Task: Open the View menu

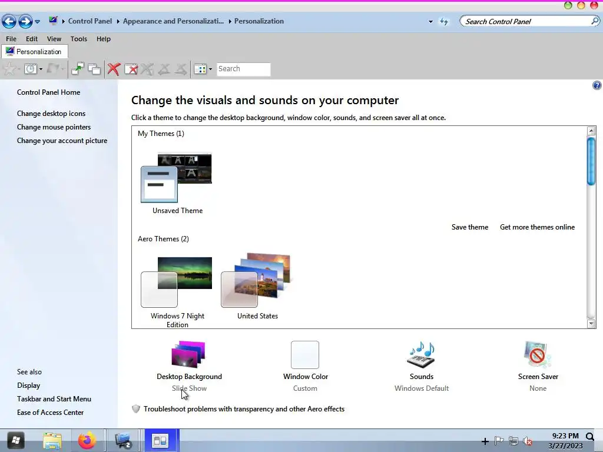Action: (54, 39)
